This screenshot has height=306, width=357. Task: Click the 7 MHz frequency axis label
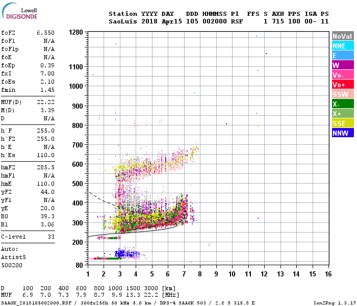[x=184, y=274]
